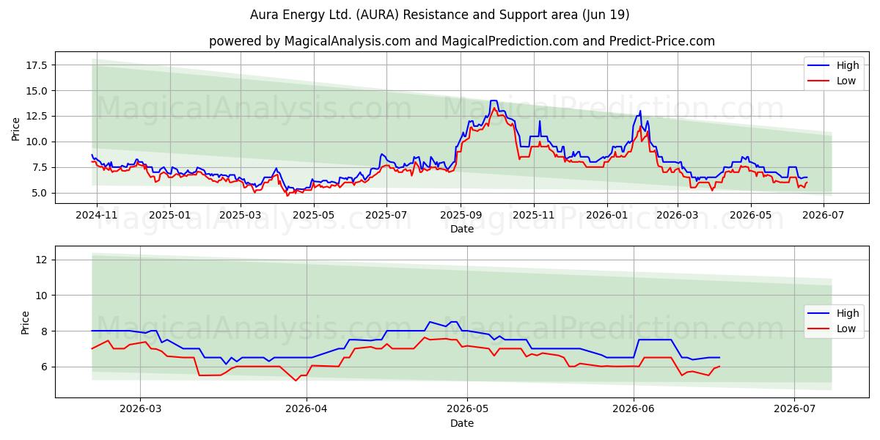This screenshot has width=880, height=440.
Task: Click 'Low' in the top chart legend
Action: tap(846, 81)
